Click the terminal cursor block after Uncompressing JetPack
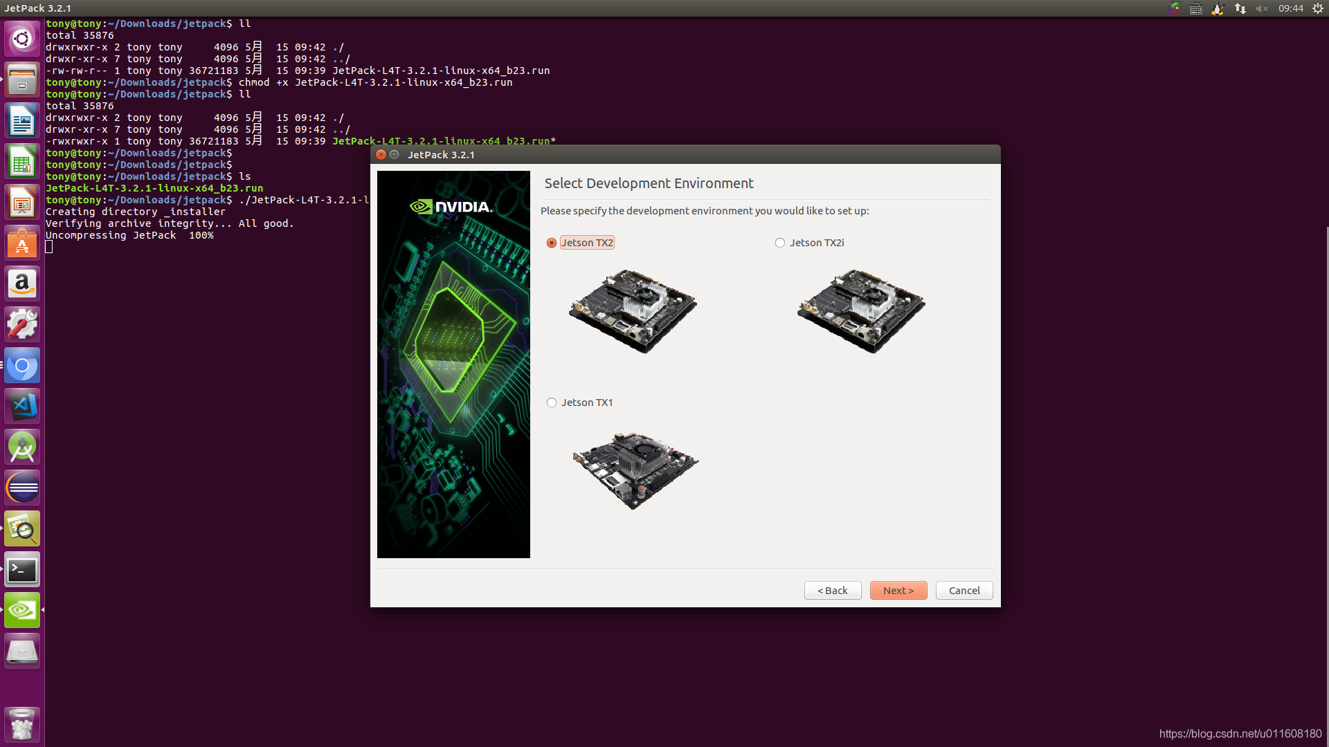Image resolution: width=1329 pixels, height=747 pixels. point(49,247)
